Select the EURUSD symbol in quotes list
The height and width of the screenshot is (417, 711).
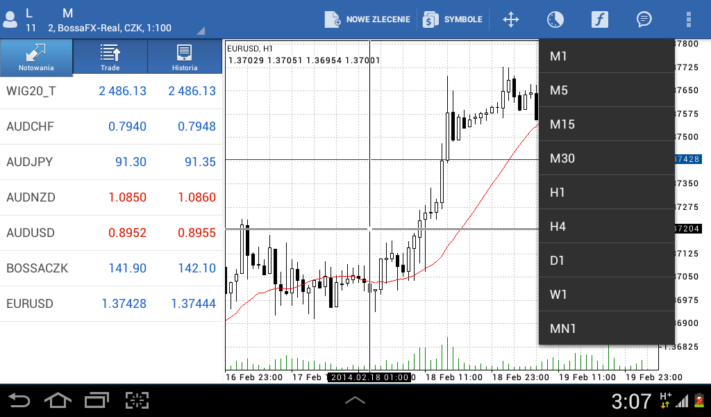tap(29, 304)
